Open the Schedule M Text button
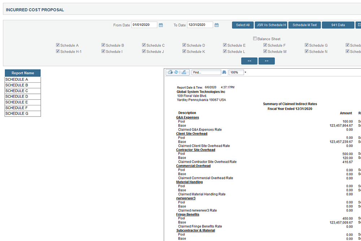This screenshot has width=361, height=241. tap(304, 25)
